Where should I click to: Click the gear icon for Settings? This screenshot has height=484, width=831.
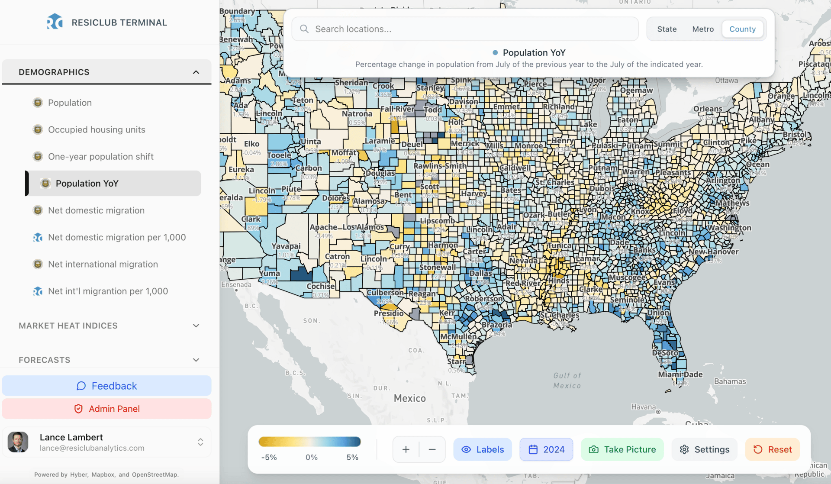point(684,449)
